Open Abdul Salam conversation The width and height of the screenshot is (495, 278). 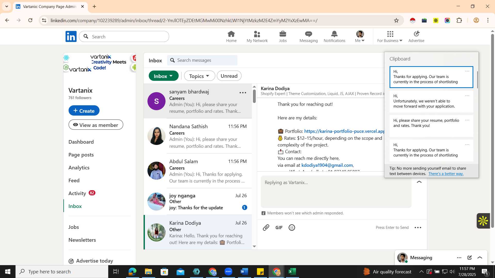(198, 171)
